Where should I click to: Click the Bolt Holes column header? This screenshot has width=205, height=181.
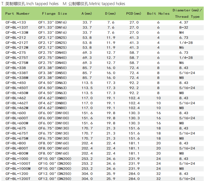click(158, 13)
